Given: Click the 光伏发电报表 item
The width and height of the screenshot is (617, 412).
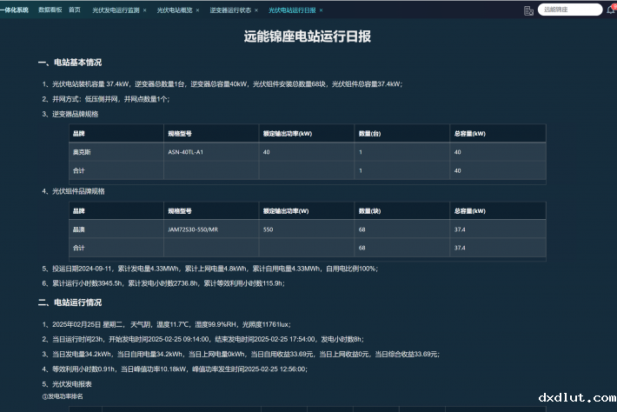Looking at the screenshot, I should click(67, 383).
